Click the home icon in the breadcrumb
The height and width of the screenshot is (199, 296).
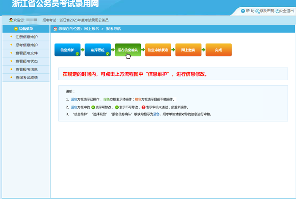(55, 29)
